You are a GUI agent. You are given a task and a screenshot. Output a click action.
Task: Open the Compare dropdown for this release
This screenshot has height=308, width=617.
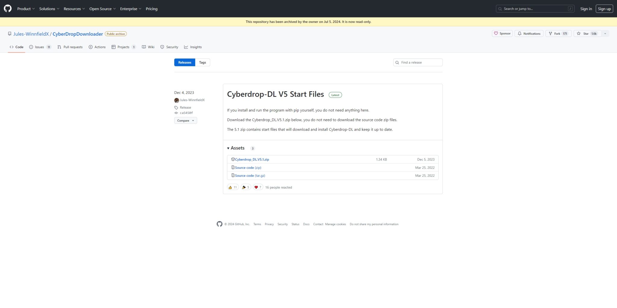(x=186, y=120)
